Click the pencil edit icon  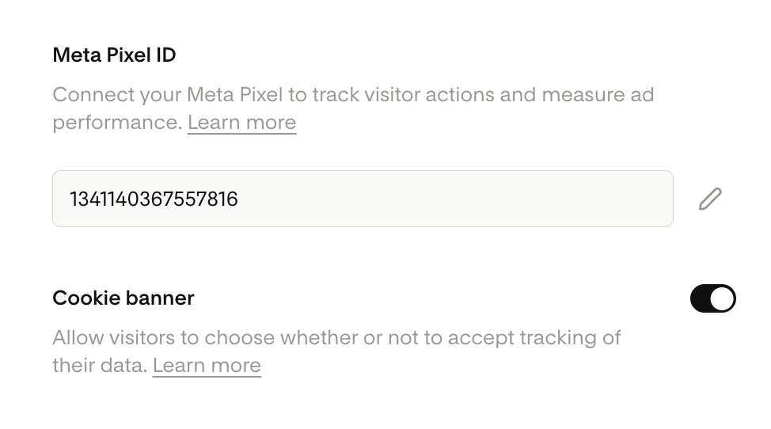(x=710, y=199)
